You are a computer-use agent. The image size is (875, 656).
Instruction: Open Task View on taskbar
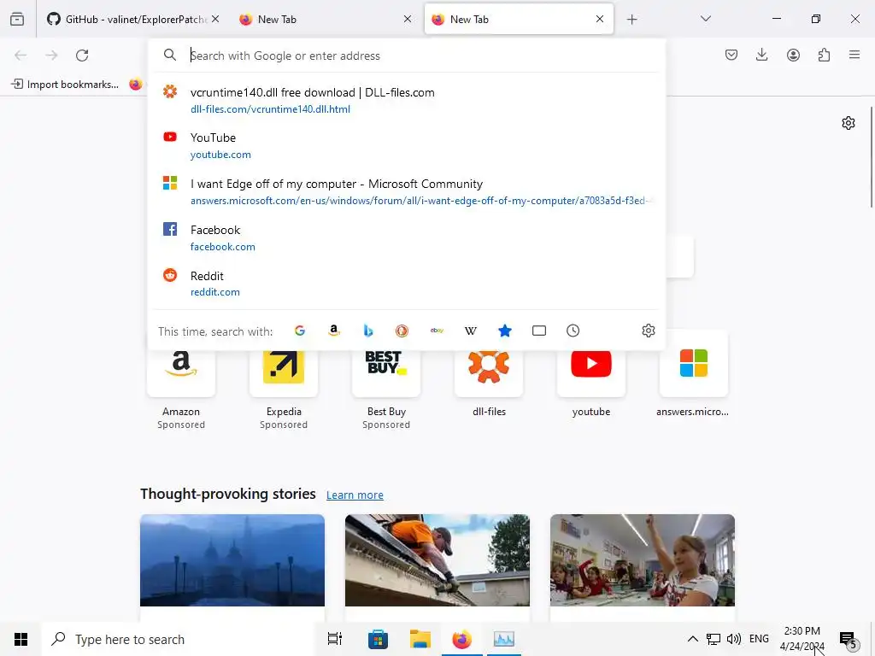(x=335, y=639)
